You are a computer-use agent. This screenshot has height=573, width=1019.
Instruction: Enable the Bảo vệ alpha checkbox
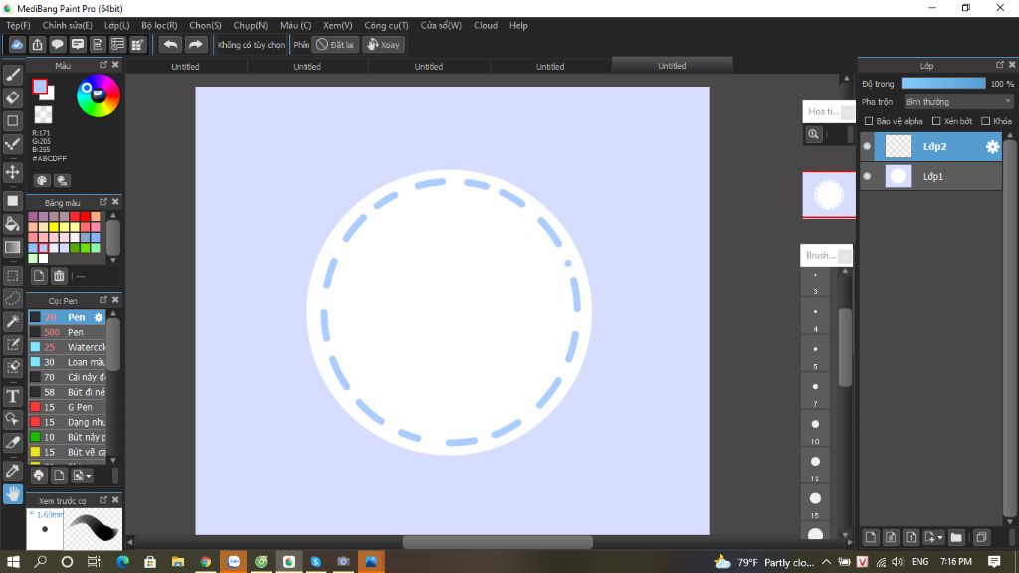pyautogui.click(x=869, y=120)
